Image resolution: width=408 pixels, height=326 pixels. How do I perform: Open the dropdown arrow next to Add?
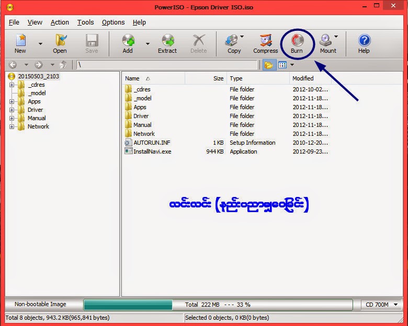pyautogui.click(x=148, y=44)
